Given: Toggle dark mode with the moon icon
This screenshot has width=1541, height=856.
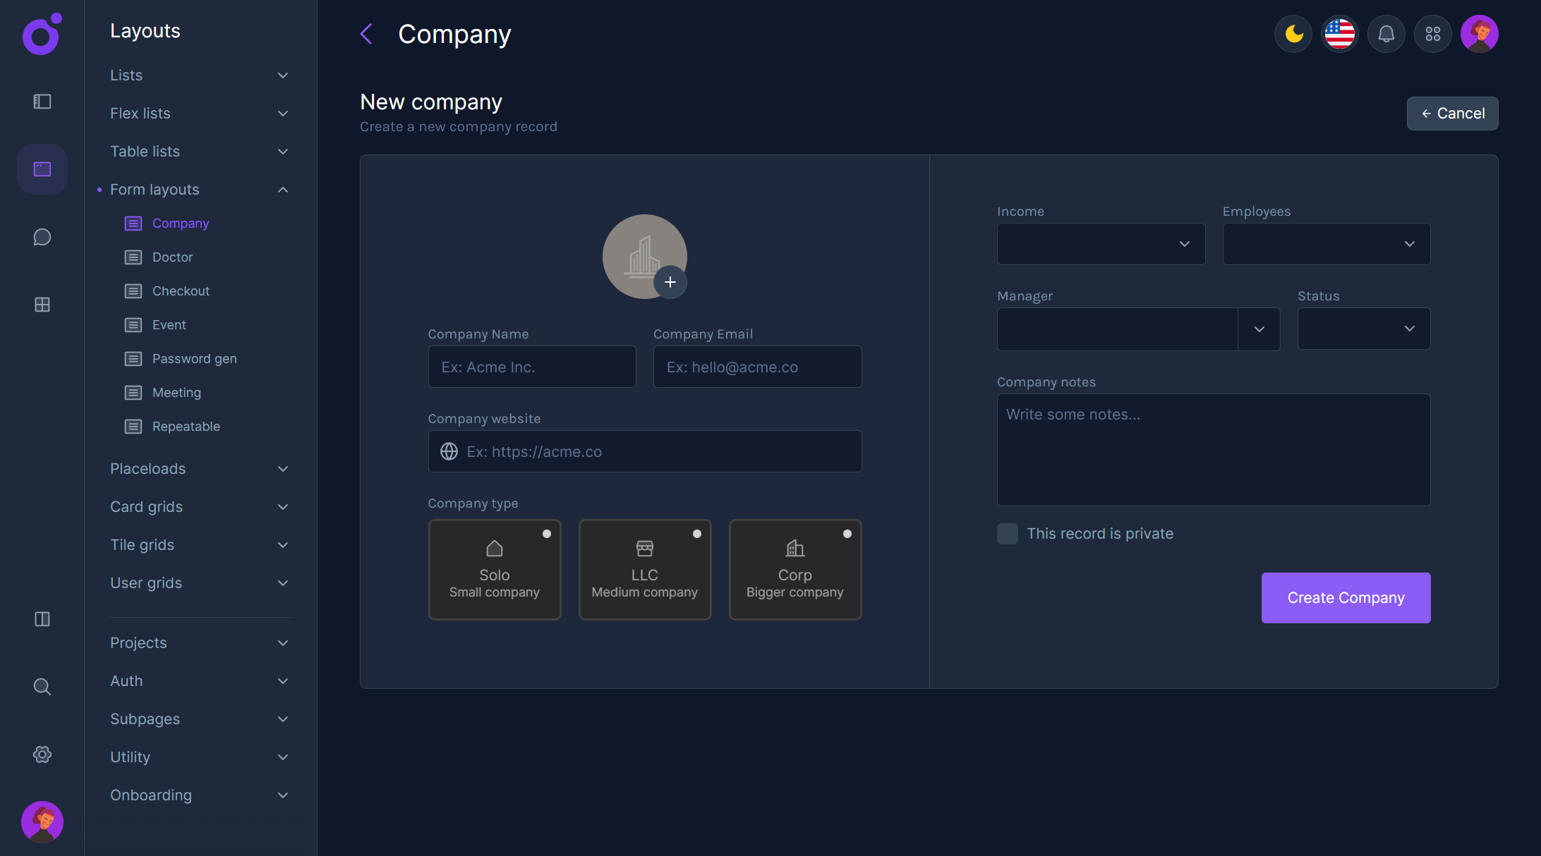Looking at the screenshot, I should (x=1293, y=33).
